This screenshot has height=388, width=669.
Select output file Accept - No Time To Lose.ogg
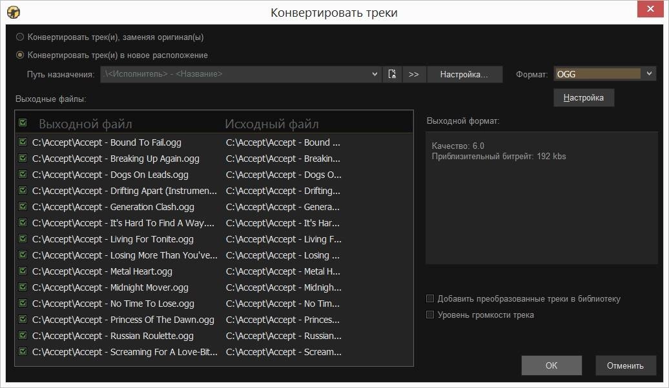(113, 304)
